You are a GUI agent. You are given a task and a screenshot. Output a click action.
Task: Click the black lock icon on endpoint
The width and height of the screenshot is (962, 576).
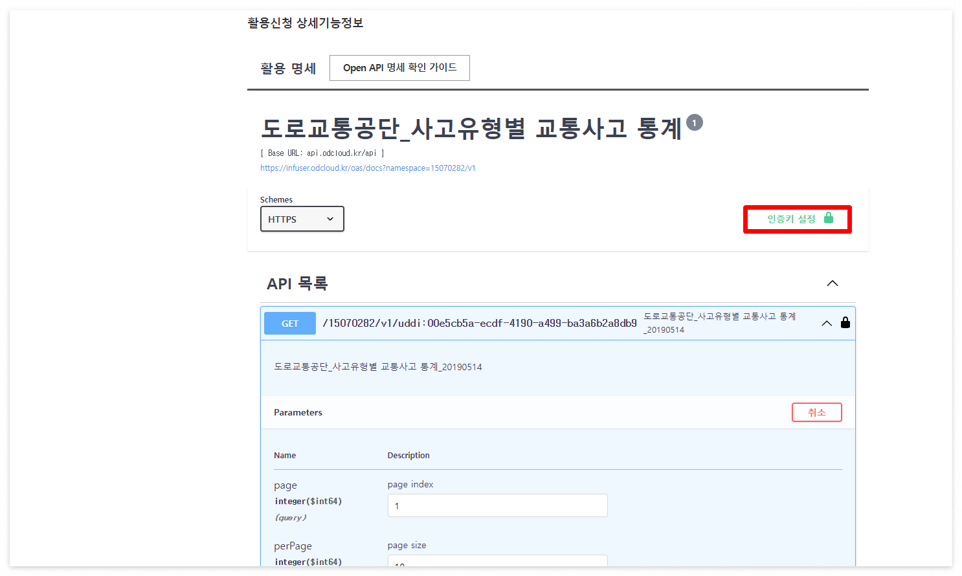coord(845,322)
